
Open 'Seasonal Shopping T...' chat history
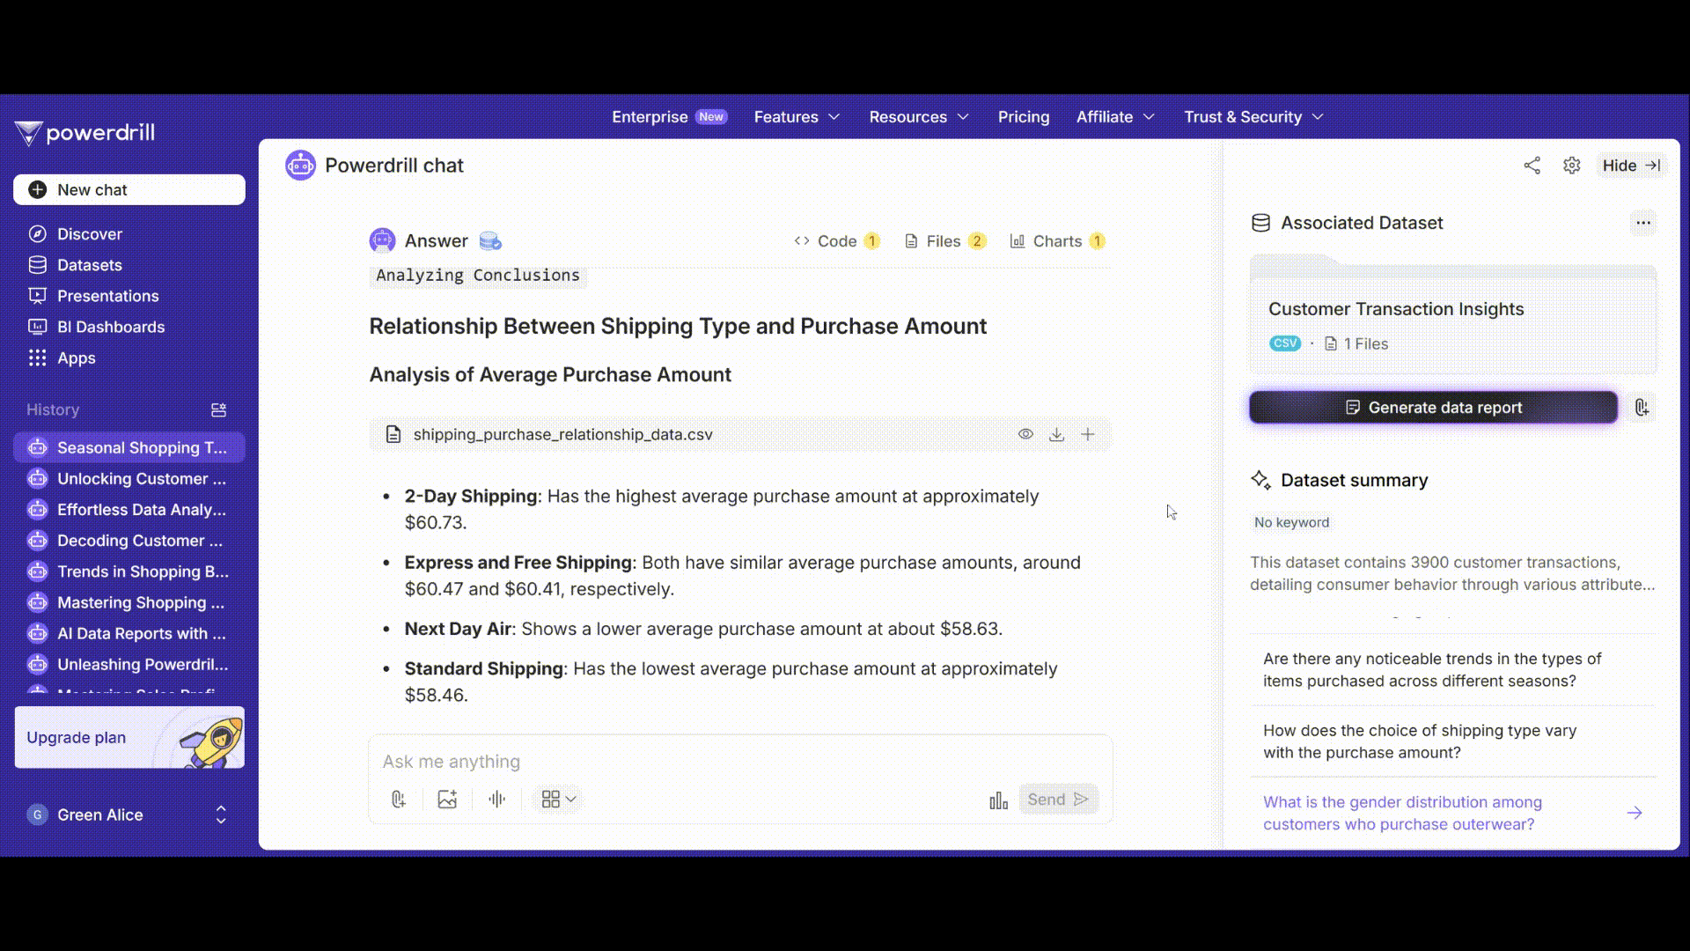[129, 447]
